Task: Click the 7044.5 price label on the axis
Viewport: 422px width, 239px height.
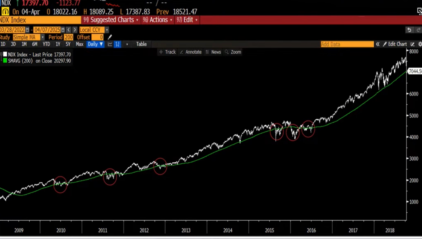Action: 415,71
